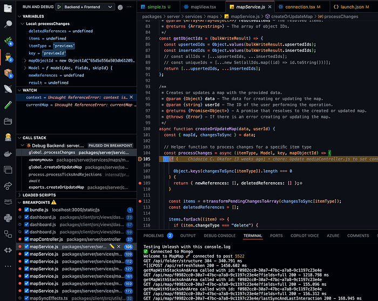Viewport: 378px width, 301px height.
Task: Click current paused breakpoint marker line 105
Action: click(x=140, y=159)
